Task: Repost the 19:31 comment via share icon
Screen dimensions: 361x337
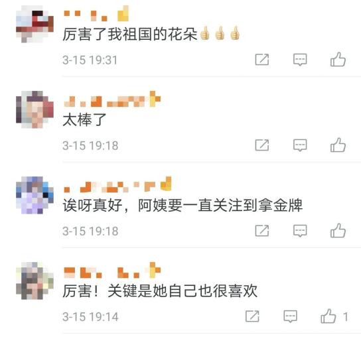Action: pos(262,60)
